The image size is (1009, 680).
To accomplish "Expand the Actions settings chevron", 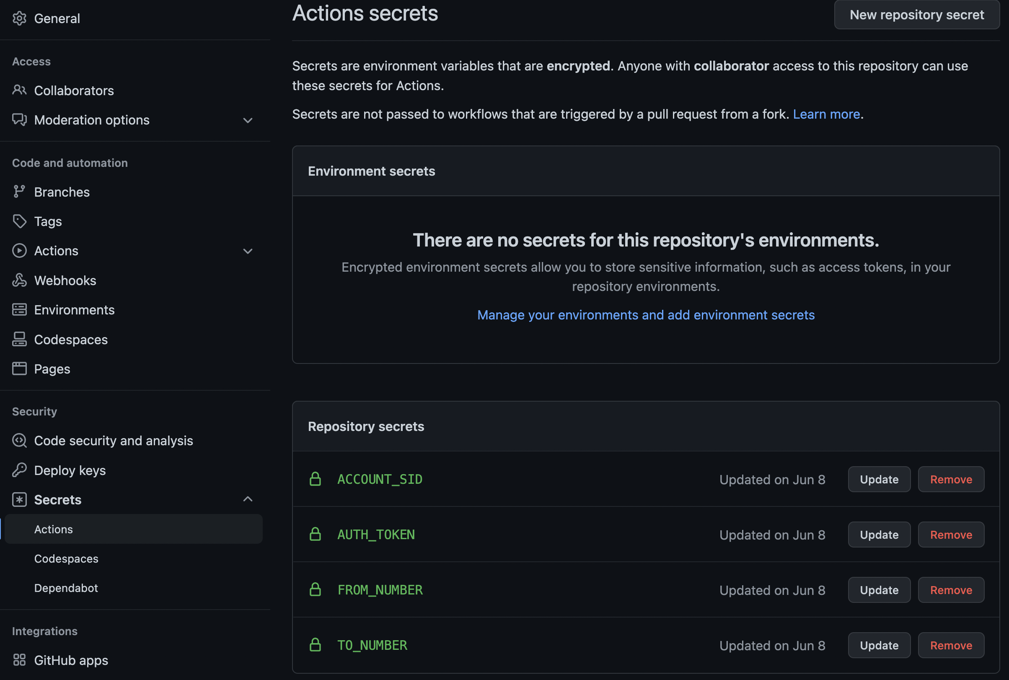I will click(x=248, y=251).
